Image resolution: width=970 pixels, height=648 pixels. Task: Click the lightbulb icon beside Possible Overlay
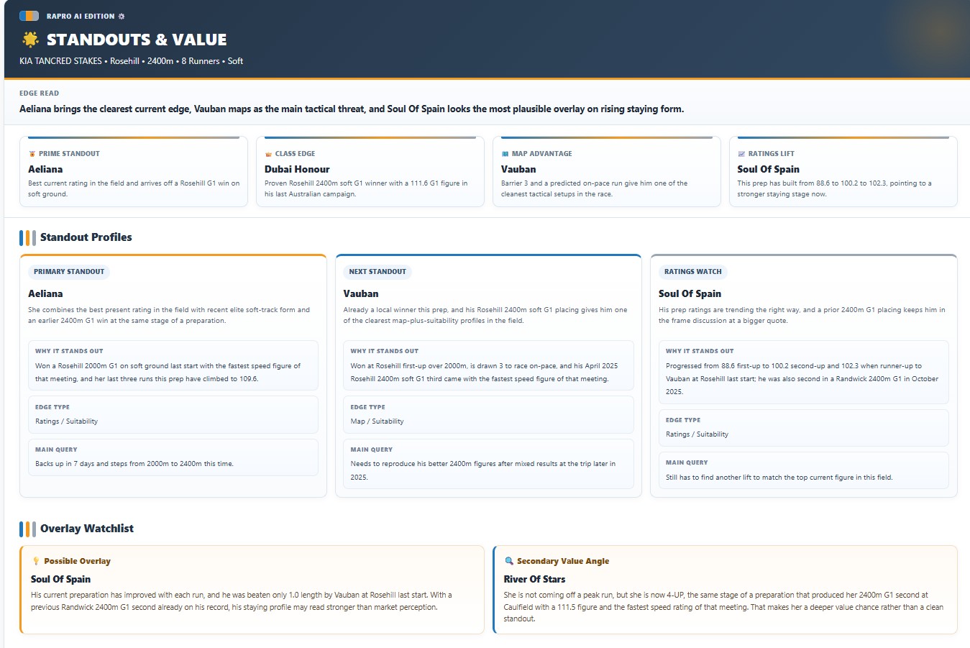pos(36,561)
